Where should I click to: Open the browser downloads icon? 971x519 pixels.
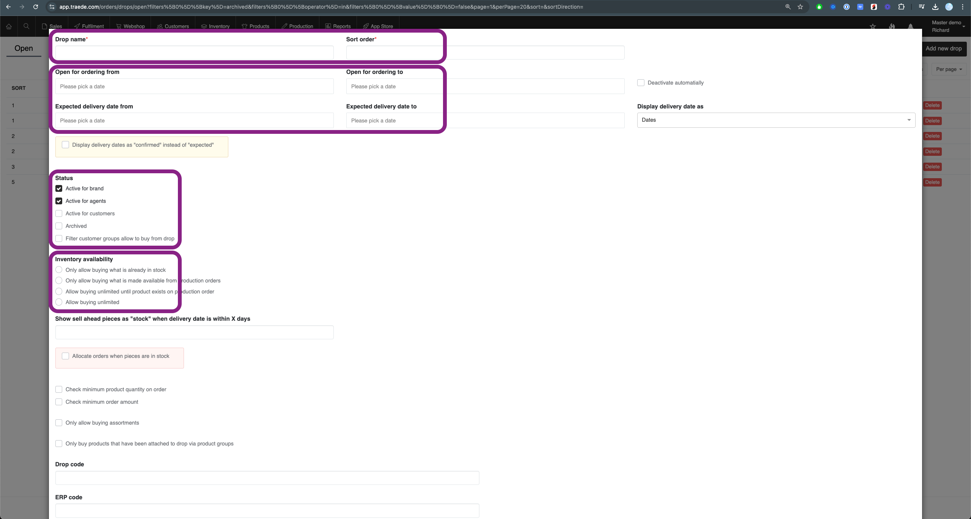tap(935, 7)
